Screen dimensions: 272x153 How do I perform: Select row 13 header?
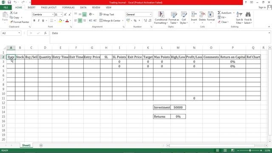tap(3, 108)
